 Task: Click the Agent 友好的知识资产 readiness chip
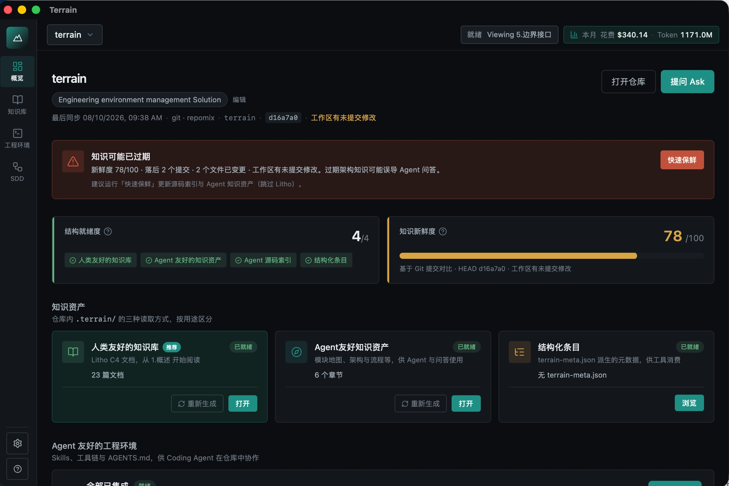[183, 260]
